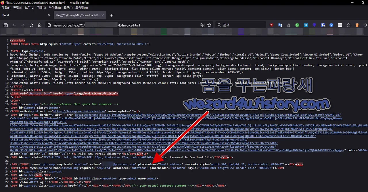
Task: Click the </script> tag on line 1
Action: 18,40
